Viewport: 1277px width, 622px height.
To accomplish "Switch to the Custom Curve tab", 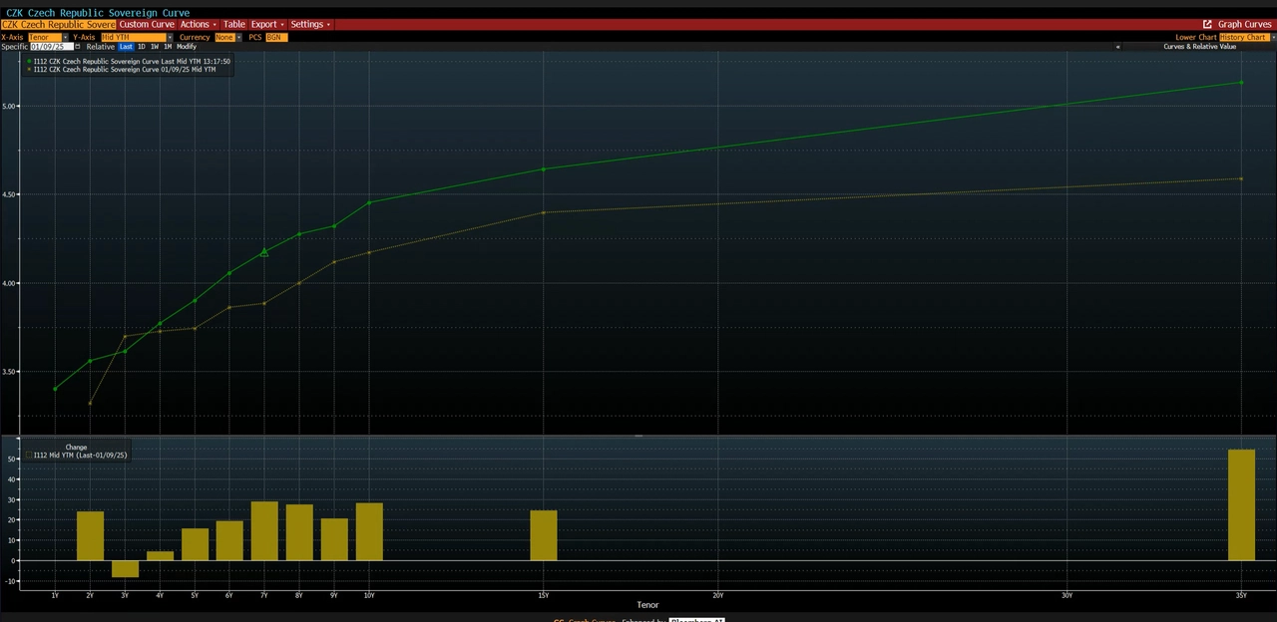I will [147, 24].
